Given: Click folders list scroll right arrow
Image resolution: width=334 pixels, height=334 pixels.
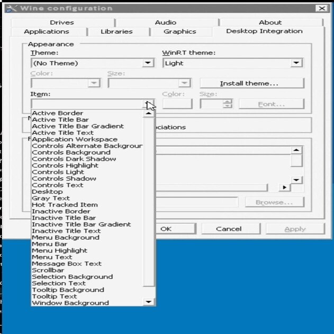Looking at the screenshot, I should coord(285,188).
